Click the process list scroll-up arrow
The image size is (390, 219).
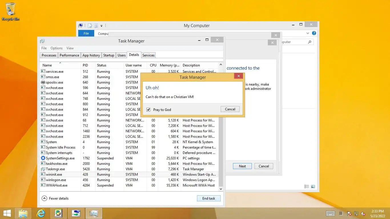[x=221, y=65]
